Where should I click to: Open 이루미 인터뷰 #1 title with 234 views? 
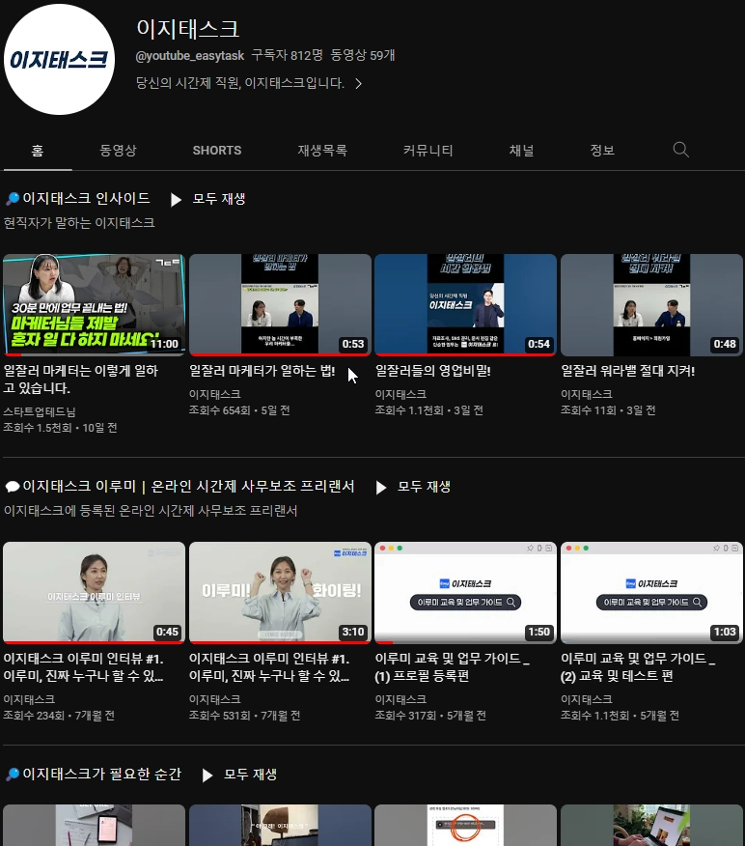click(84, 667)
